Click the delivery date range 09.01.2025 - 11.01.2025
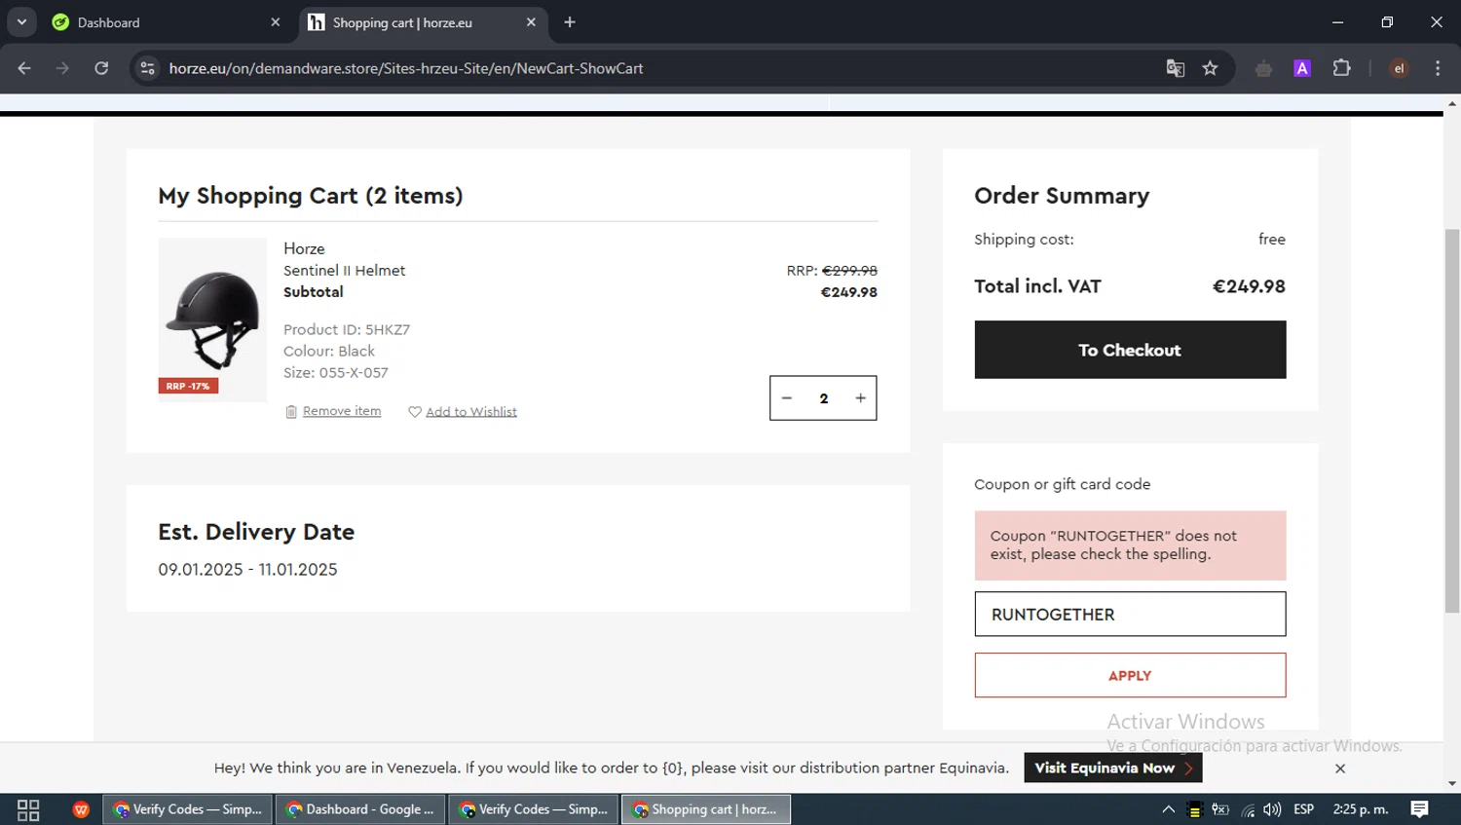 (248, 570)
